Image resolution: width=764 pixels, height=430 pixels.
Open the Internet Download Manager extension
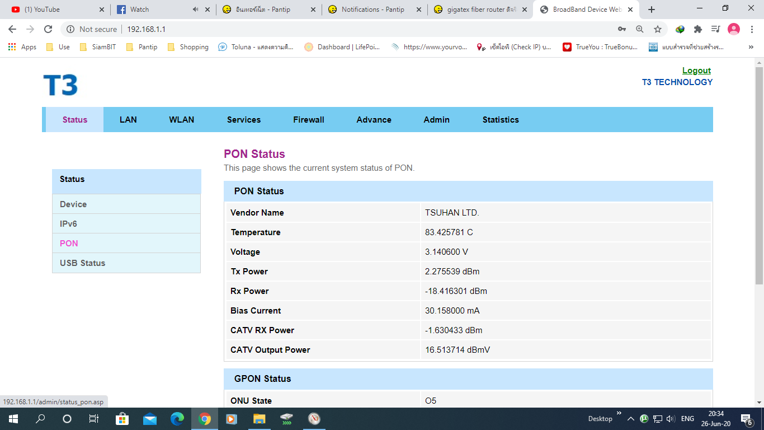tap(680, 29)
